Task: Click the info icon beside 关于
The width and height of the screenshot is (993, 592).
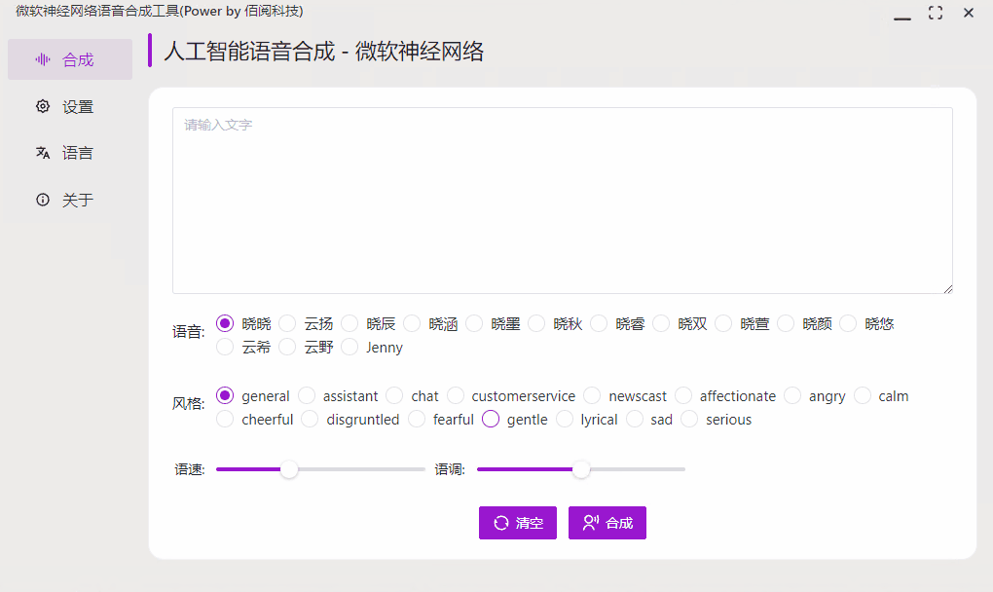Action: (x=43, y=200)
